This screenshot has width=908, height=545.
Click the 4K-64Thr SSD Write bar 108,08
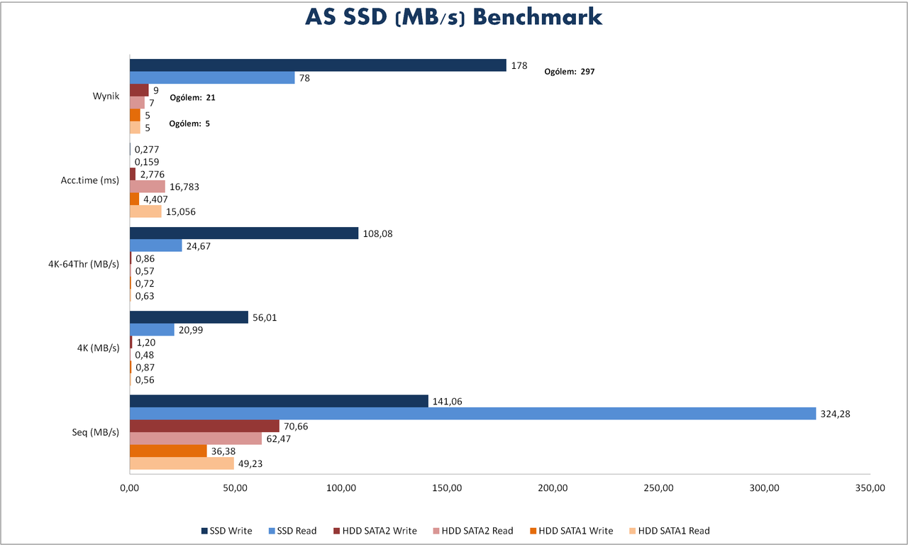pyautogui.click(x=244, y=233)
